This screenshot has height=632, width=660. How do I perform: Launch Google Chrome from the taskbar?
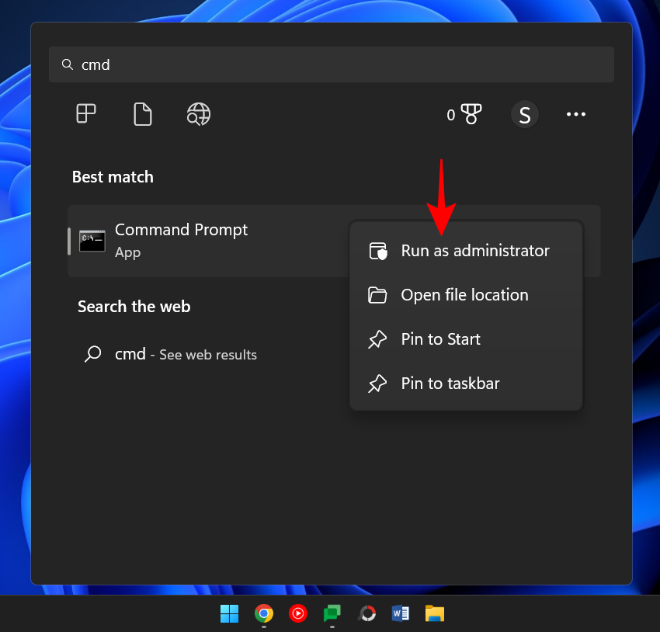[x=263, y=613]
